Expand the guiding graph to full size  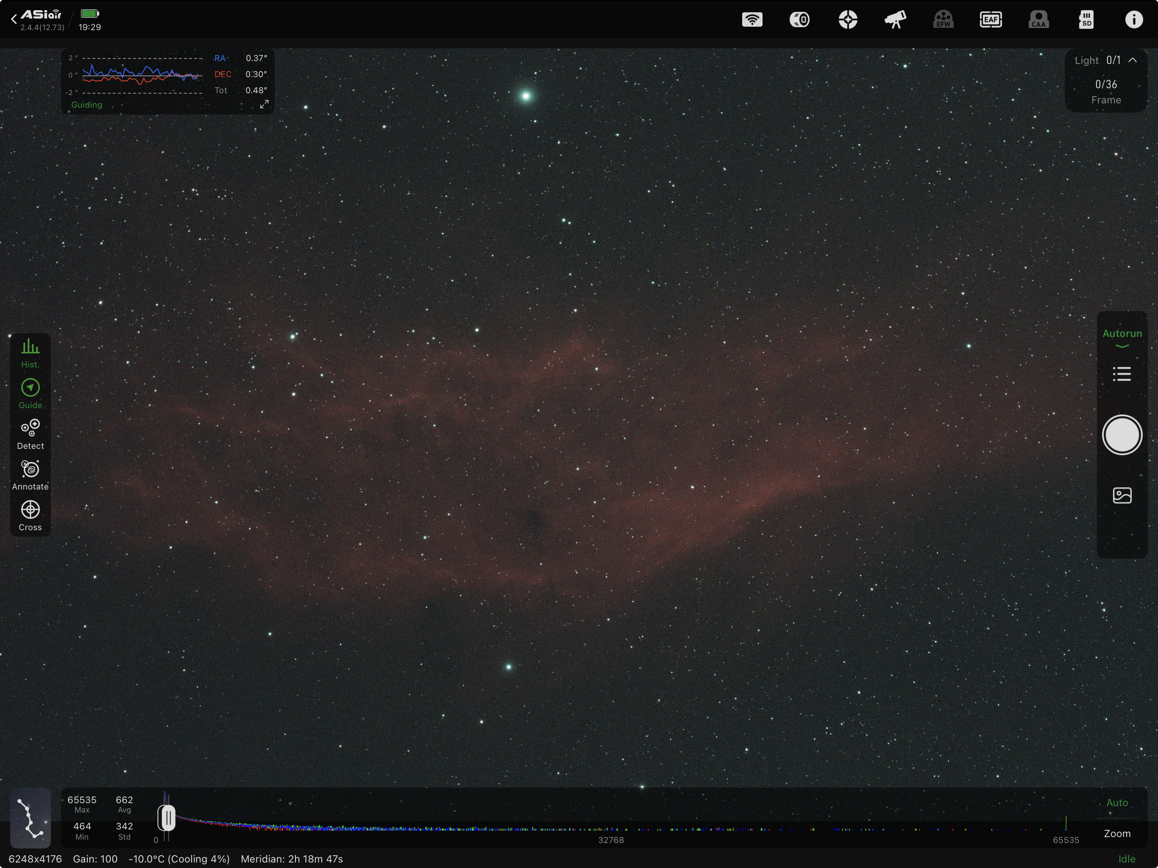coord(264,104)
